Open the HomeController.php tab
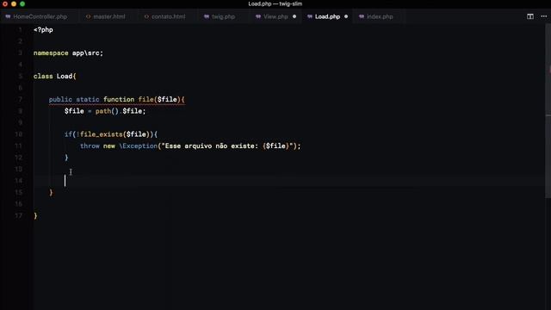The height and width of the screenshot is (310, 551). (36, 16)
